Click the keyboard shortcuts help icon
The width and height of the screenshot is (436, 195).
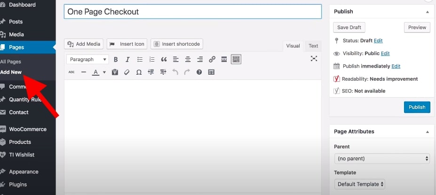[199, 72]
